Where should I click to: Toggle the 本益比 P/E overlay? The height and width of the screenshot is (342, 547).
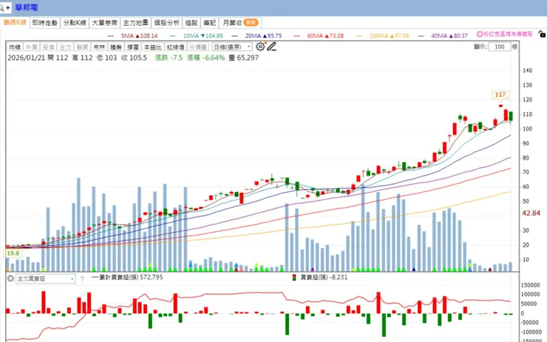(153, 47)
